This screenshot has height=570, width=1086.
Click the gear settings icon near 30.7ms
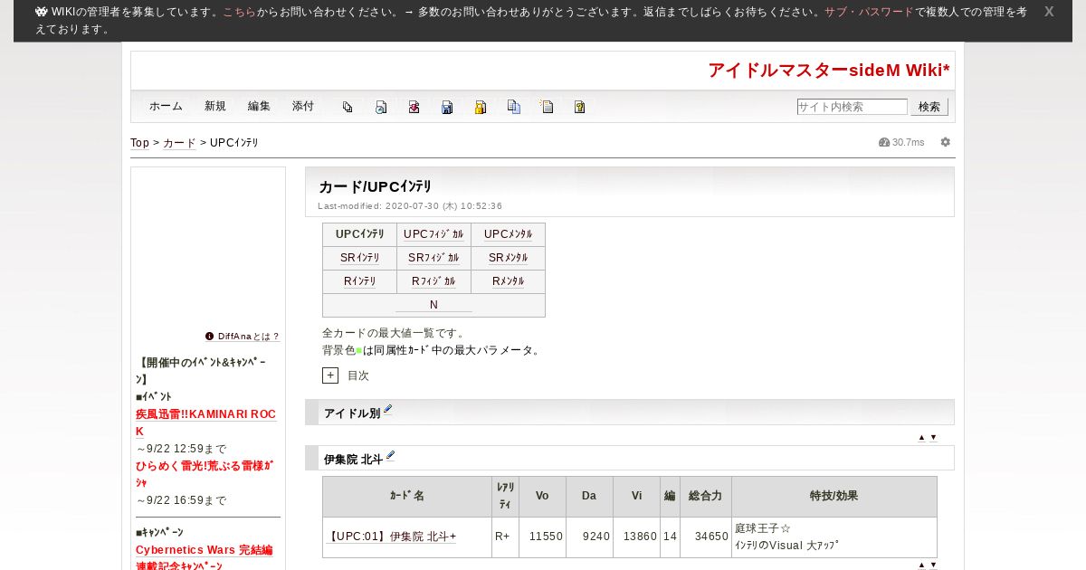pyautogui.click(x=946, y=142)
